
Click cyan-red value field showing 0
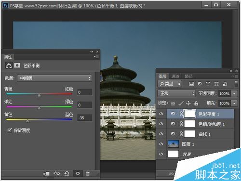coord(85,92)
